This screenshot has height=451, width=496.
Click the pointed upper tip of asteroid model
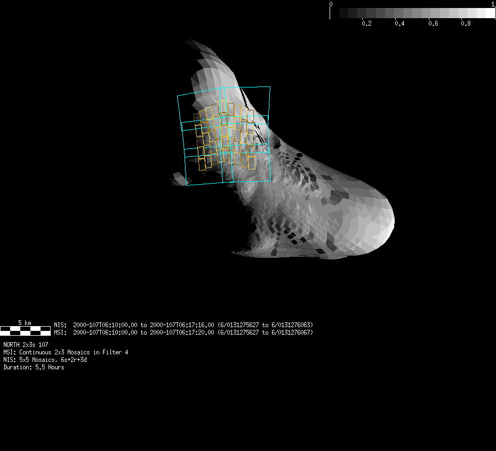tap(188, 42)
